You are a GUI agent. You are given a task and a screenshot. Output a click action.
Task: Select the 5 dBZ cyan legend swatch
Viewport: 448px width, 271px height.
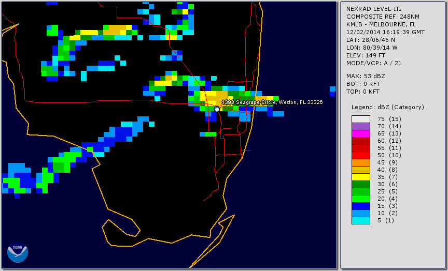click(x=361, y=220)
